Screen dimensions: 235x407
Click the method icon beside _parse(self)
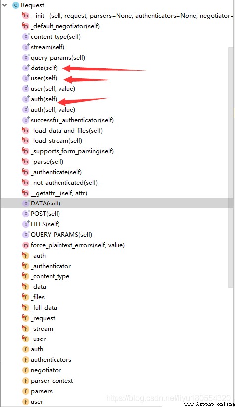tap(25, 162)
